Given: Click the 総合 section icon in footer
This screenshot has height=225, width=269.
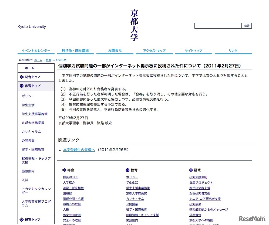Looking at the screenshot, I should [64, 170].
